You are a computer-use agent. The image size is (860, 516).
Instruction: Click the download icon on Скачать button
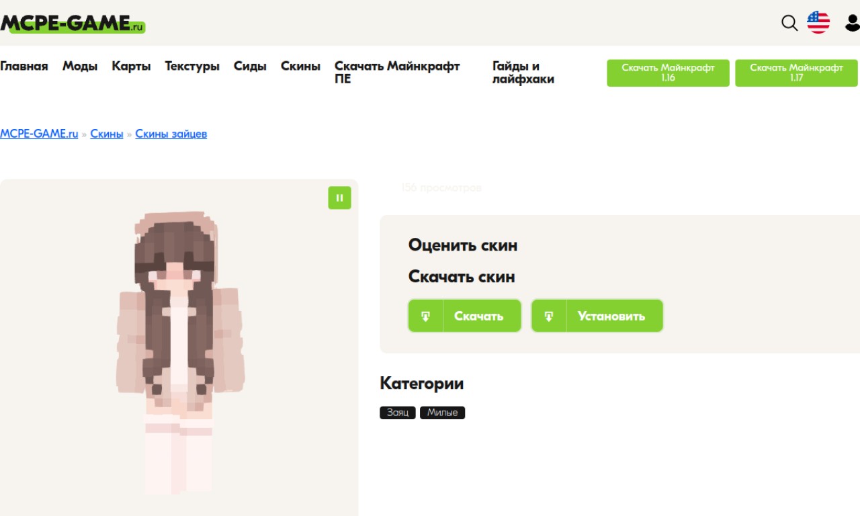coord(426,316)
